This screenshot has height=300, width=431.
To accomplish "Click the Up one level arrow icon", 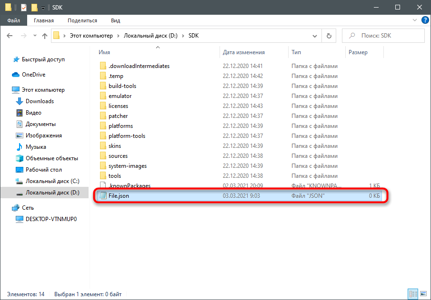I will pyautogui.click(x=45, y=36).
